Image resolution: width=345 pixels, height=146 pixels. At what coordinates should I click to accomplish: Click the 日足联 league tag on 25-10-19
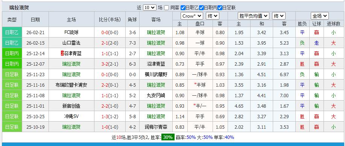click(x=12, y=127)
